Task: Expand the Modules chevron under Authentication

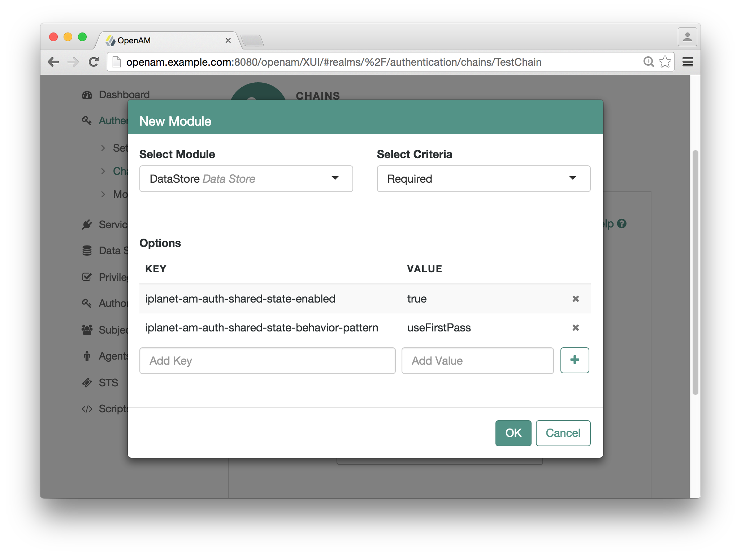Action: (103, 194)
